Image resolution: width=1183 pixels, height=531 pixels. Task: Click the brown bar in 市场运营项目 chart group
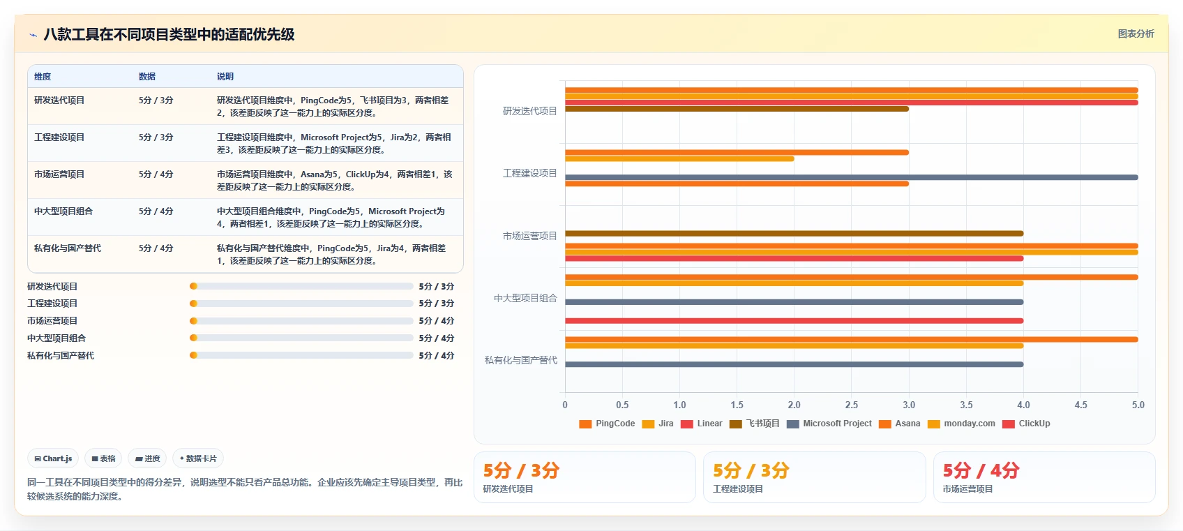[x=794, y=234]
